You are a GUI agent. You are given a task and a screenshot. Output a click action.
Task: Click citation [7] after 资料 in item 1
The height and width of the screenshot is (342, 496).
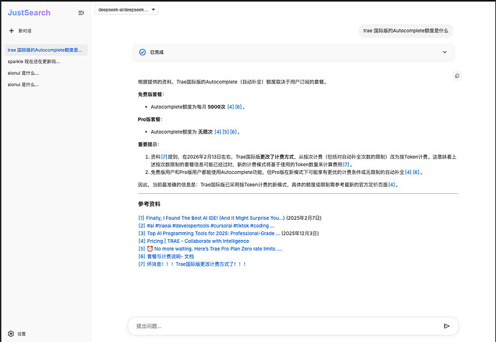coord(164,157)
